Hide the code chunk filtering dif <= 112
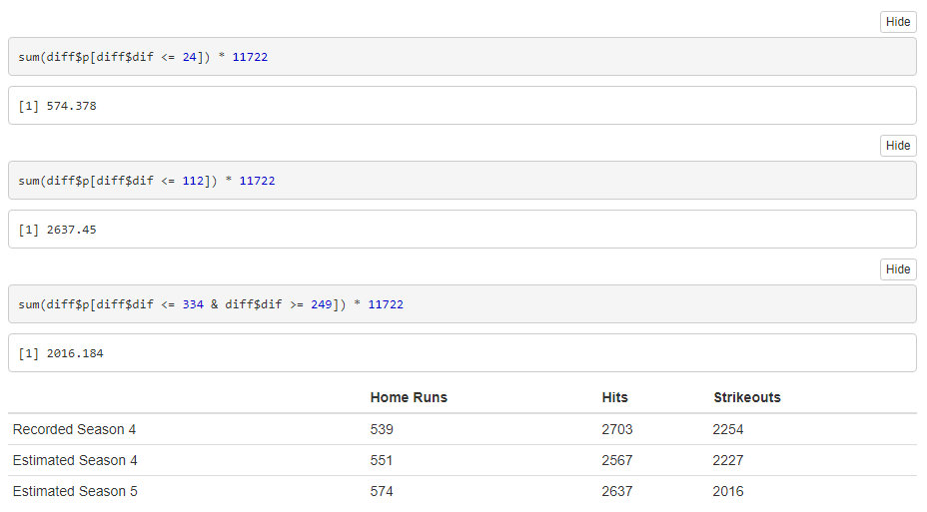Screen dimensions: 927x512 tap(897, 146)
